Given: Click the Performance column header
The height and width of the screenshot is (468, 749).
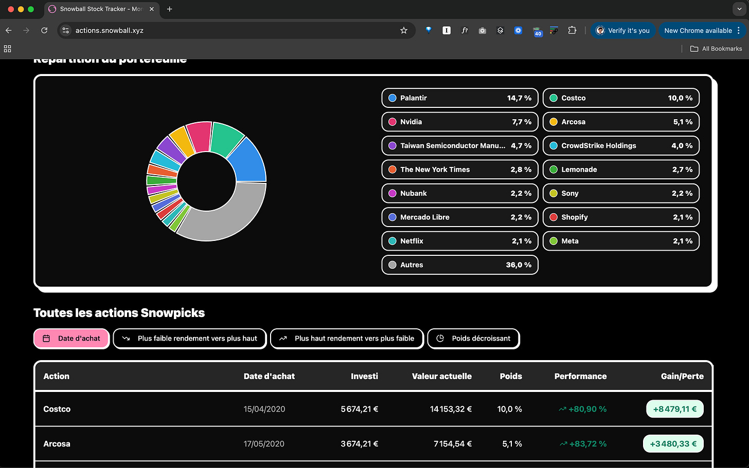Looking at the screenshot, I should pos(580,377).
